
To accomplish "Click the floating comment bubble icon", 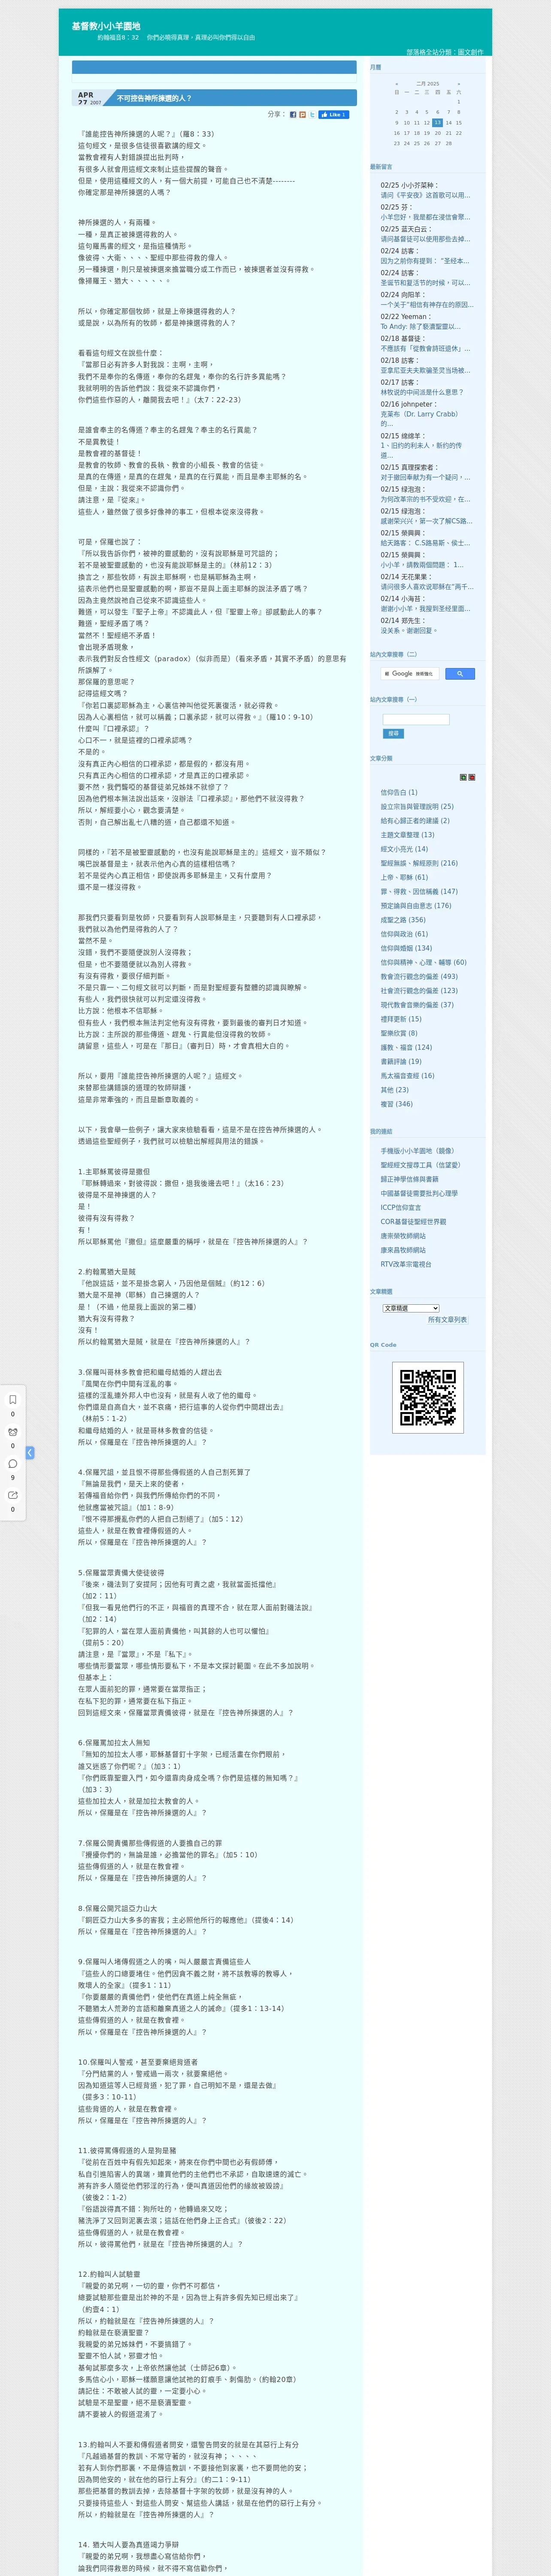I will pyautogui.click(x=13, y=1463).
